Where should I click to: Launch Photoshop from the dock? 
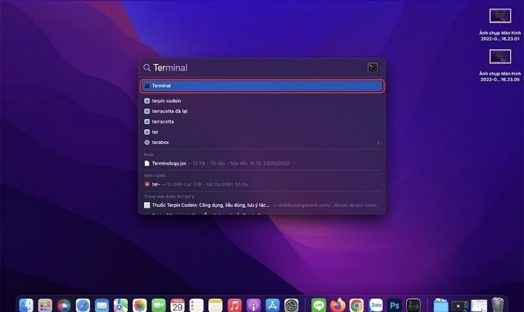click(x=394, y=305)
